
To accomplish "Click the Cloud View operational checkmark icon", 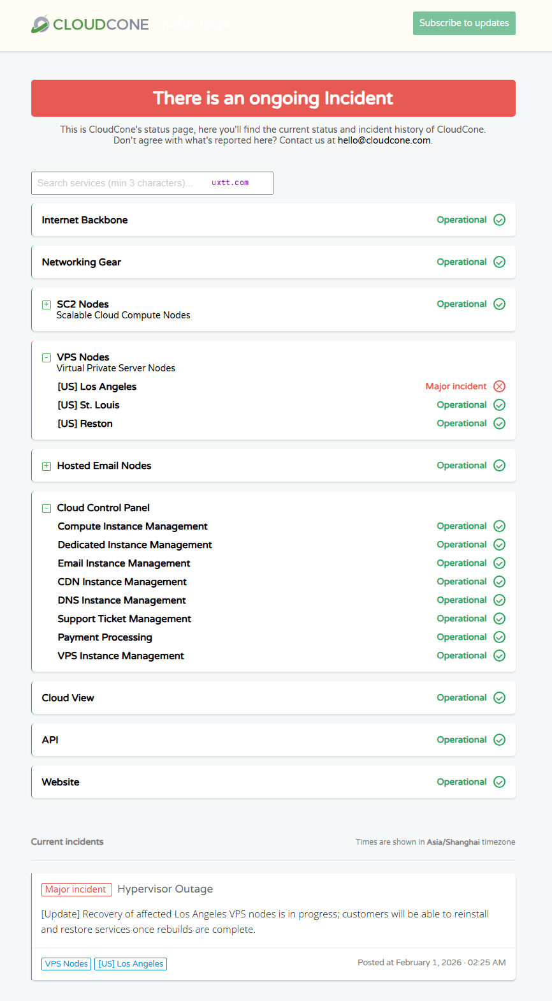I will pyautogui.click(x=499, y=698).
